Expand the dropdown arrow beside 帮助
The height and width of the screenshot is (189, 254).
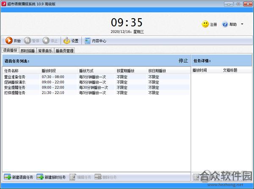click(x=242, y=24)
